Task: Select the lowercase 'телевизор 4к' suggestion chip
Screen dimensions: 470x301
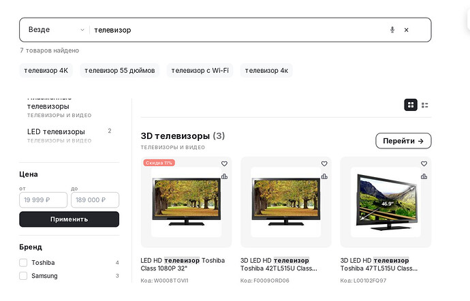Action: tap(266, 70)
